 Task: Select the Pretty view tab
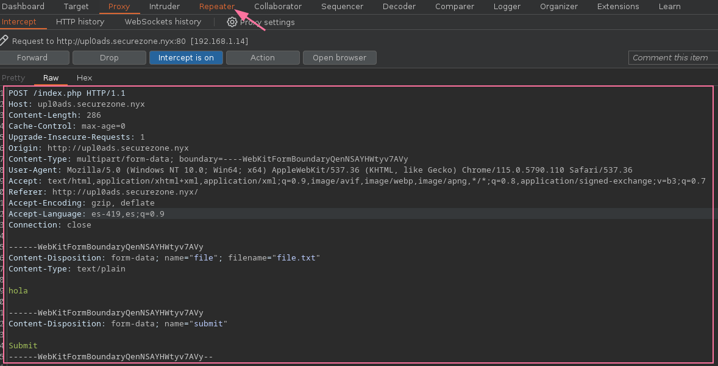point(13,78)
